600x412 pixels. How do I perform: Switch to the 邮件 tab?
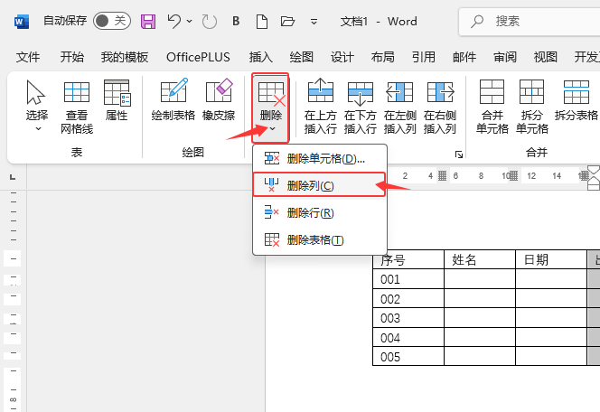464,58
